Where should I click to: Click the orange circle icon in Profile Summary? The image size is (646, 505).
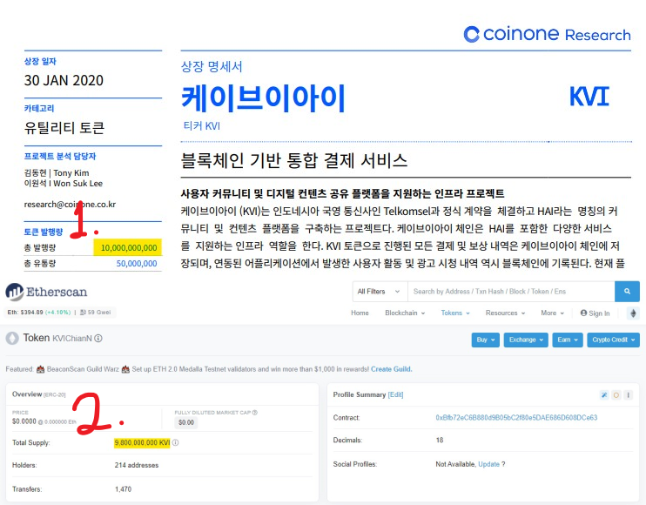point(616,395)
